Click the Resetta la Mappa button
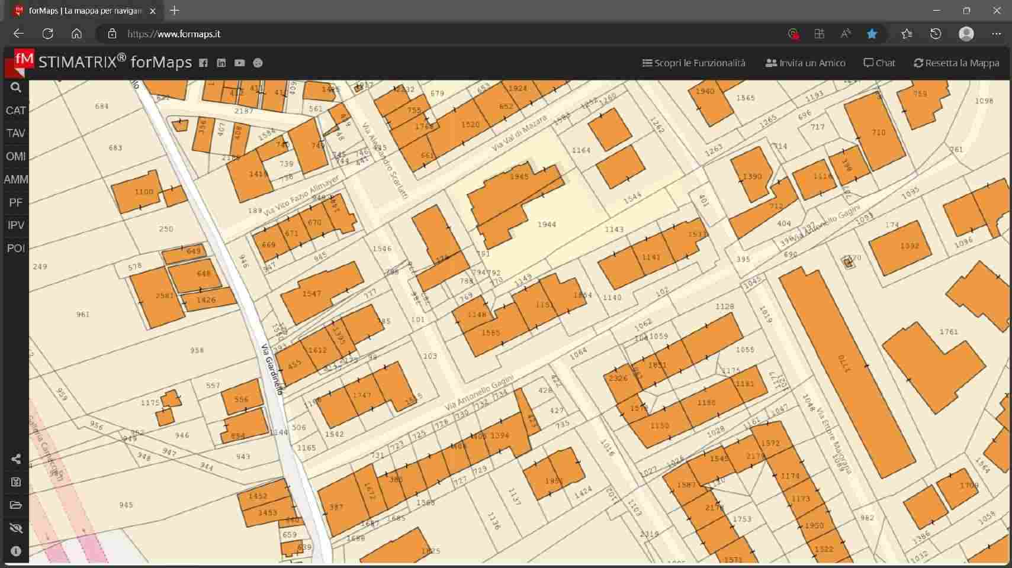 click(956, 63)
